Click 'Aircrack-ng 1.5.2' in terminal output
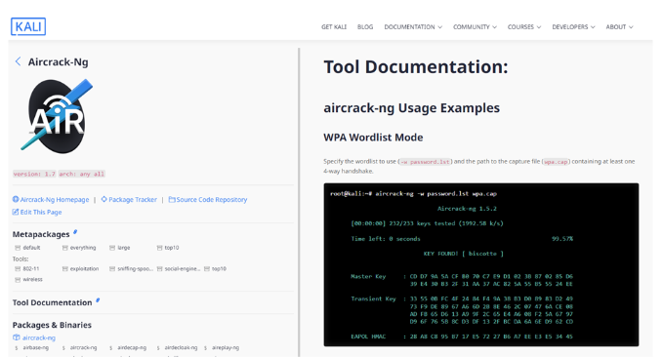The height and width of the screenshot is (357, 663). tap(467, 209)
